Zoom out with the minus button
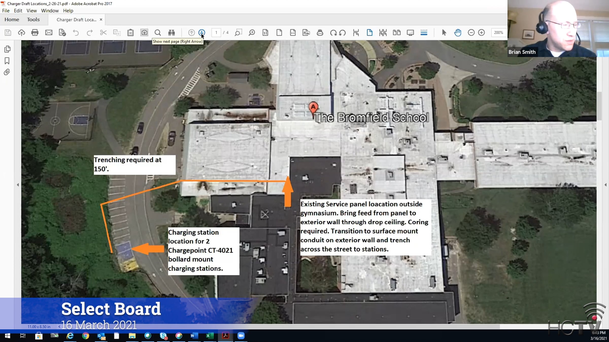The height and width of the screenshot is (342, 609). 471,32
